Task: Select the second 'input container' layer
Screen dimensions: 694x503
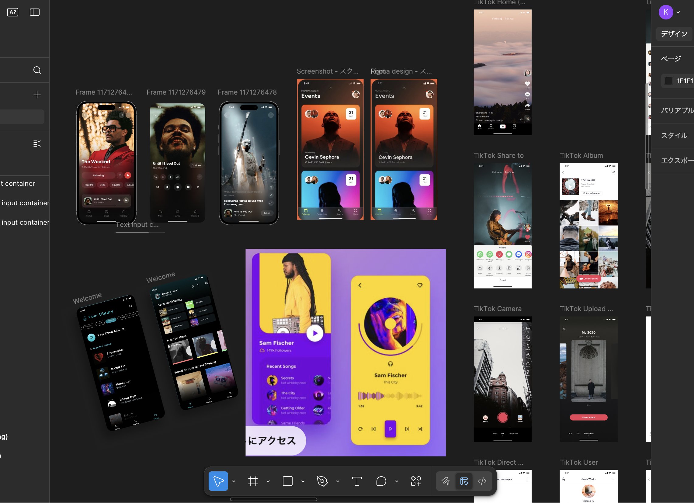Action: [25, 222]
